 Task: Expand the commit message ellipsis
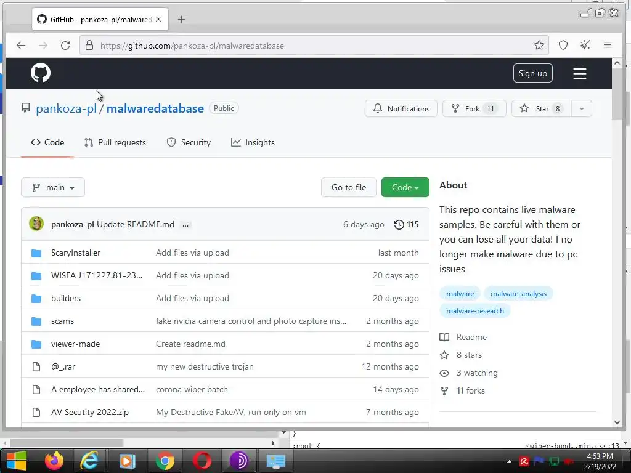[x=185, y=225]
